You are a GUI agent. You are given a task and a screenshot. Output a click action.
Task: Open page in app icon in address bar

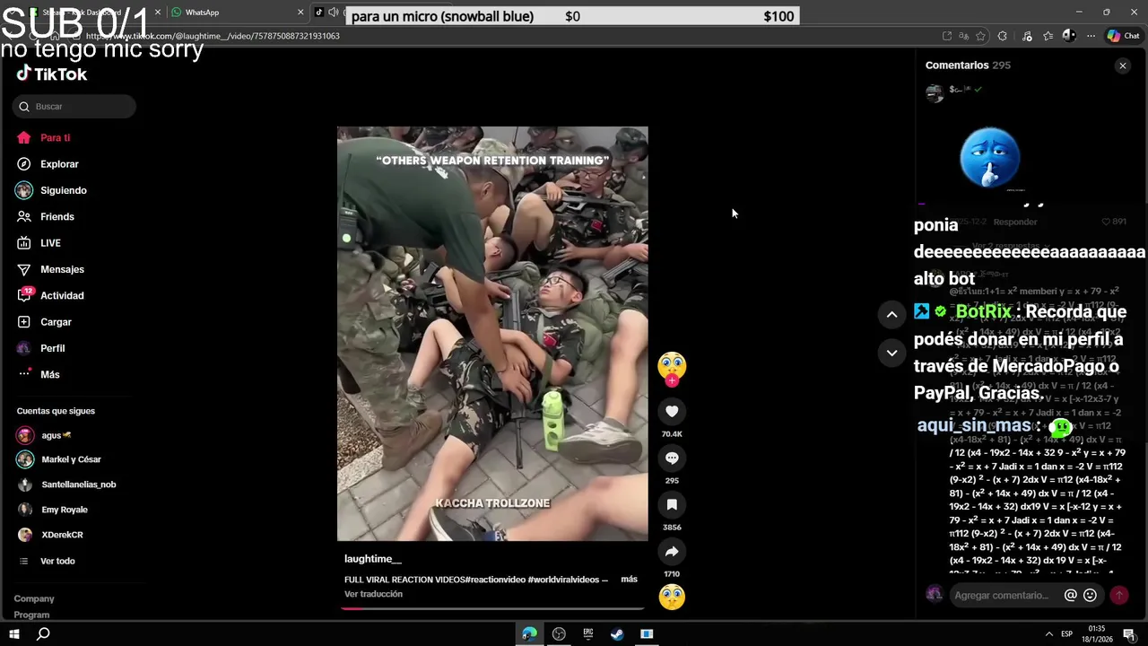[947, 36]
